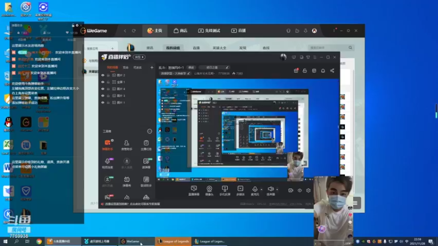The width and height of the screenshot is (438, 246).
Task: Open WeGame 主页 home tab
Action: pos(155,31)
